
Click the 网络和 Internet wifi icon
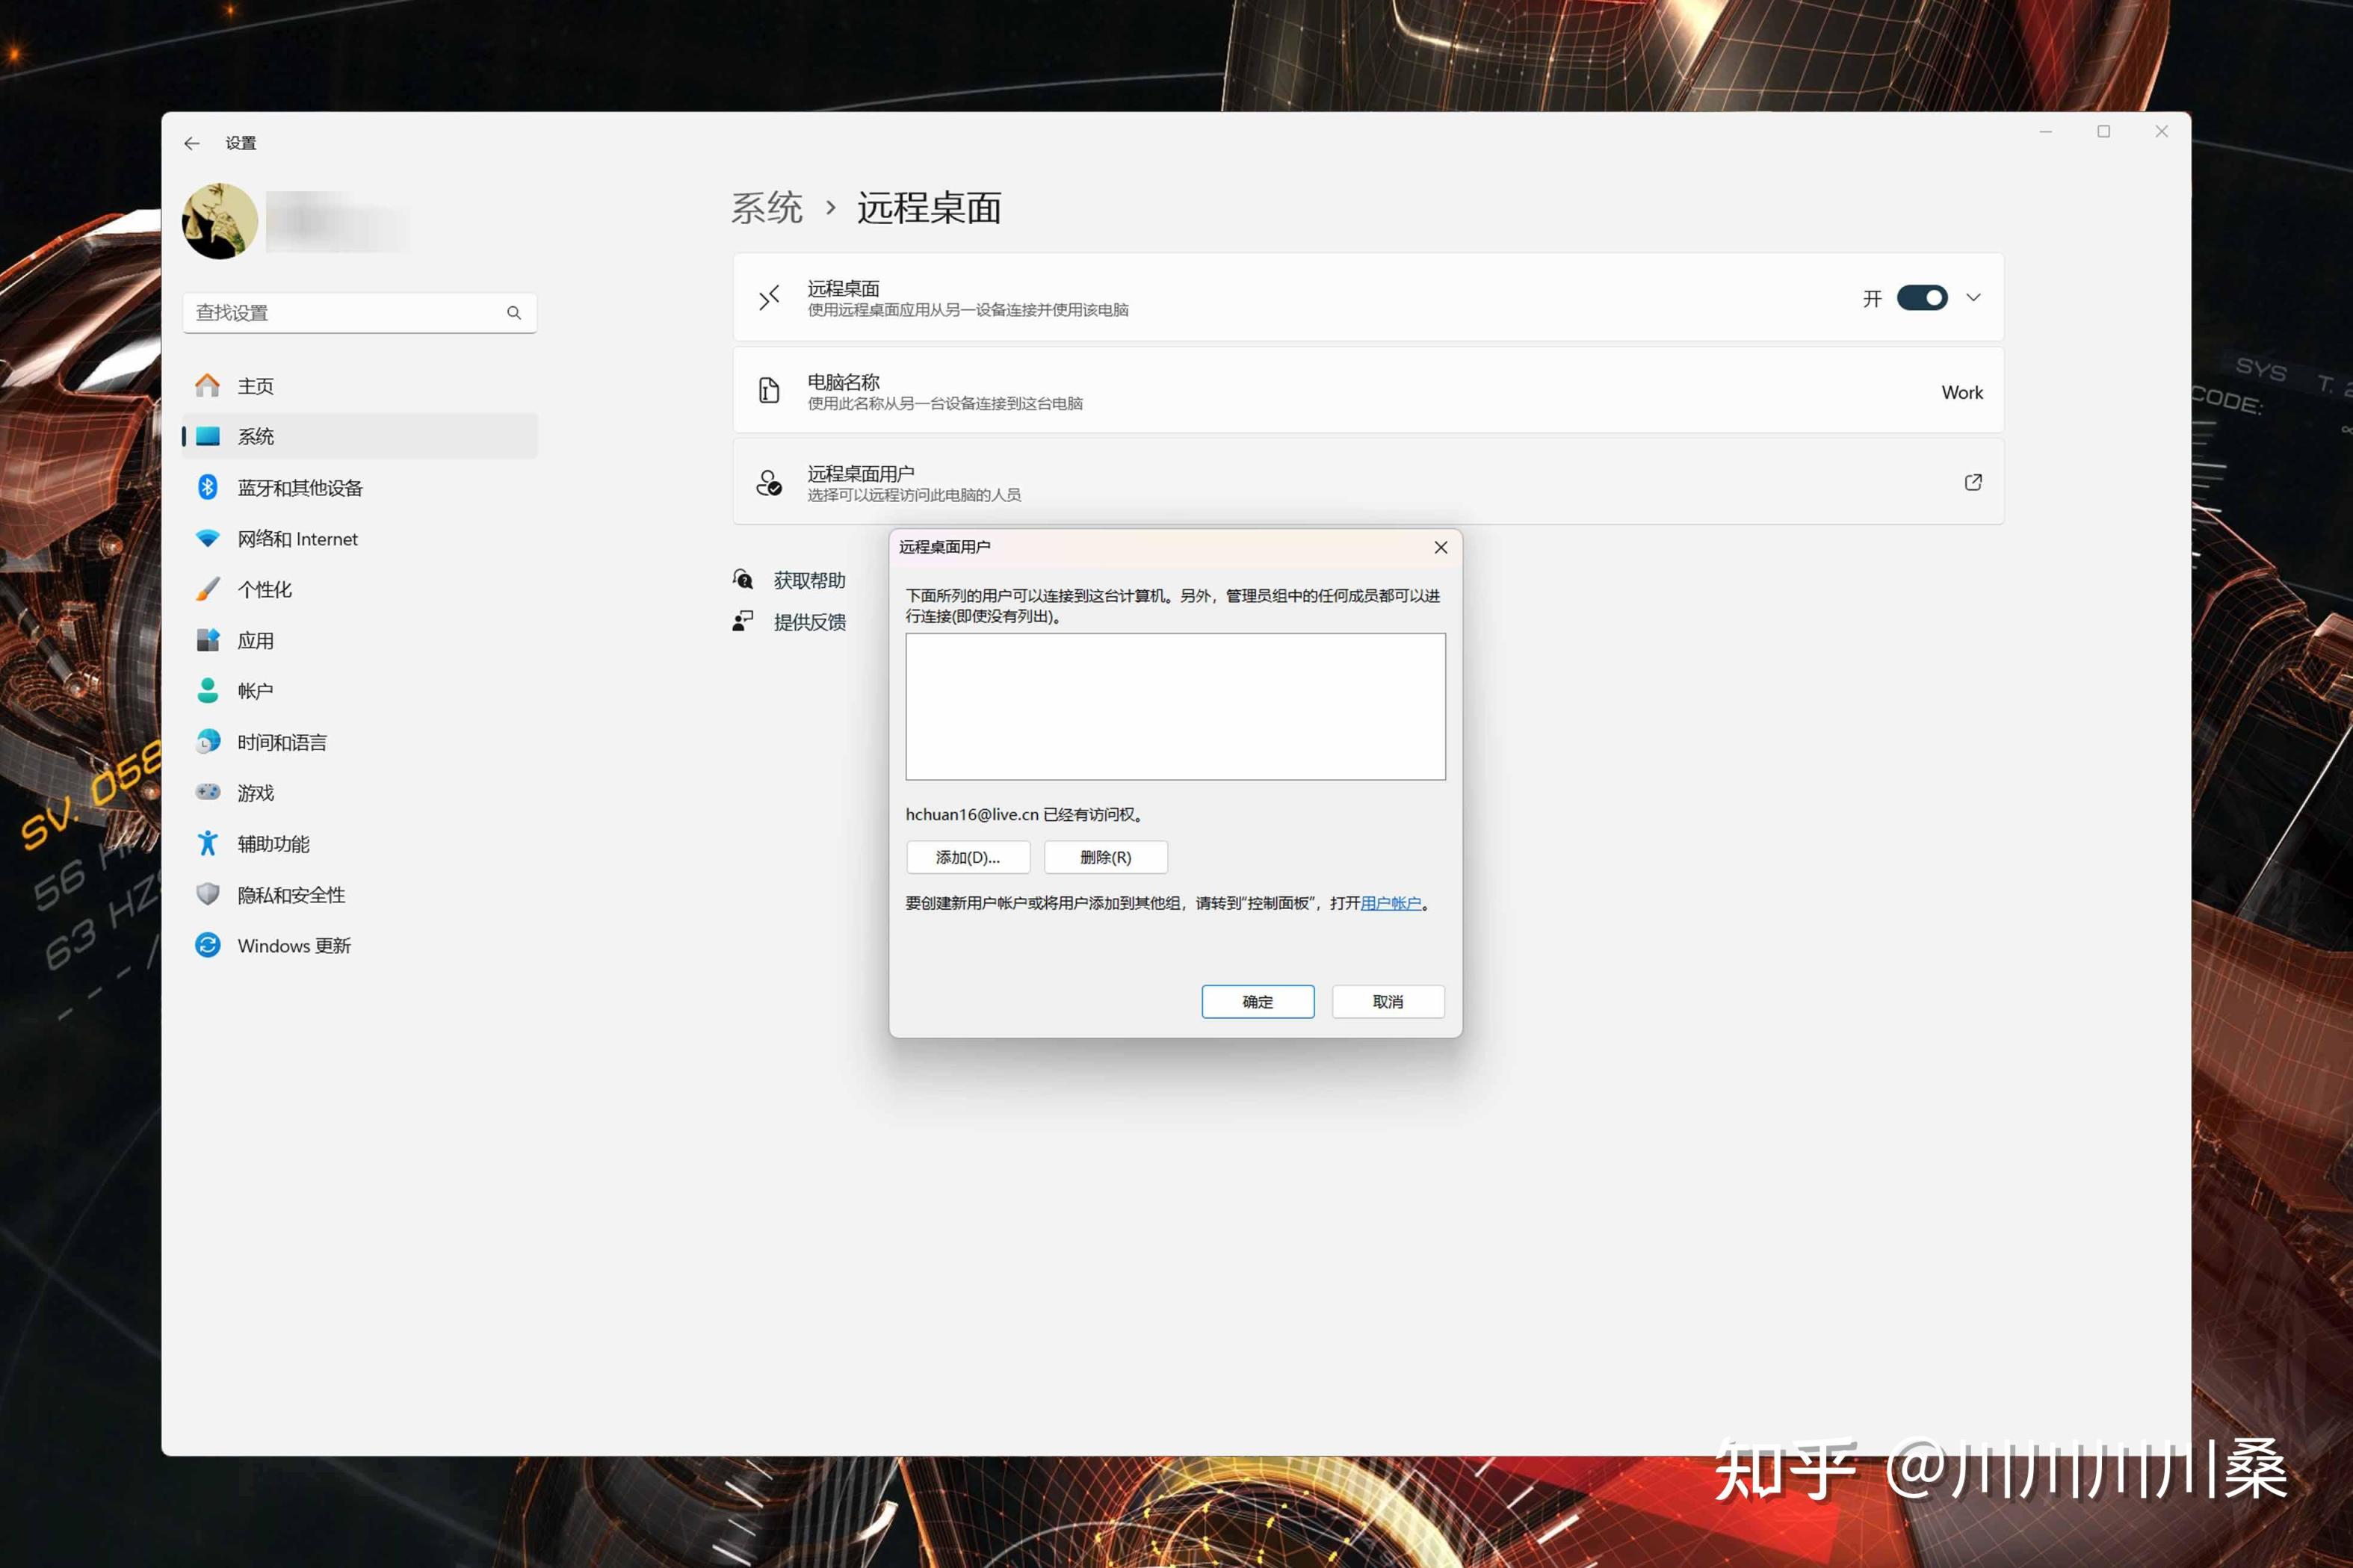(207, 538)
